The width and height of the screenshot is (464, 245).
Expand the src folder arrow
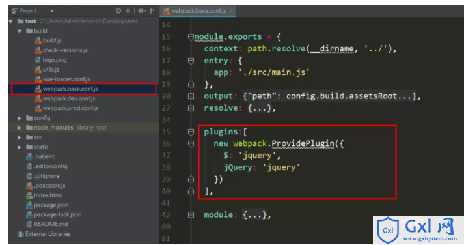point(20,137)
